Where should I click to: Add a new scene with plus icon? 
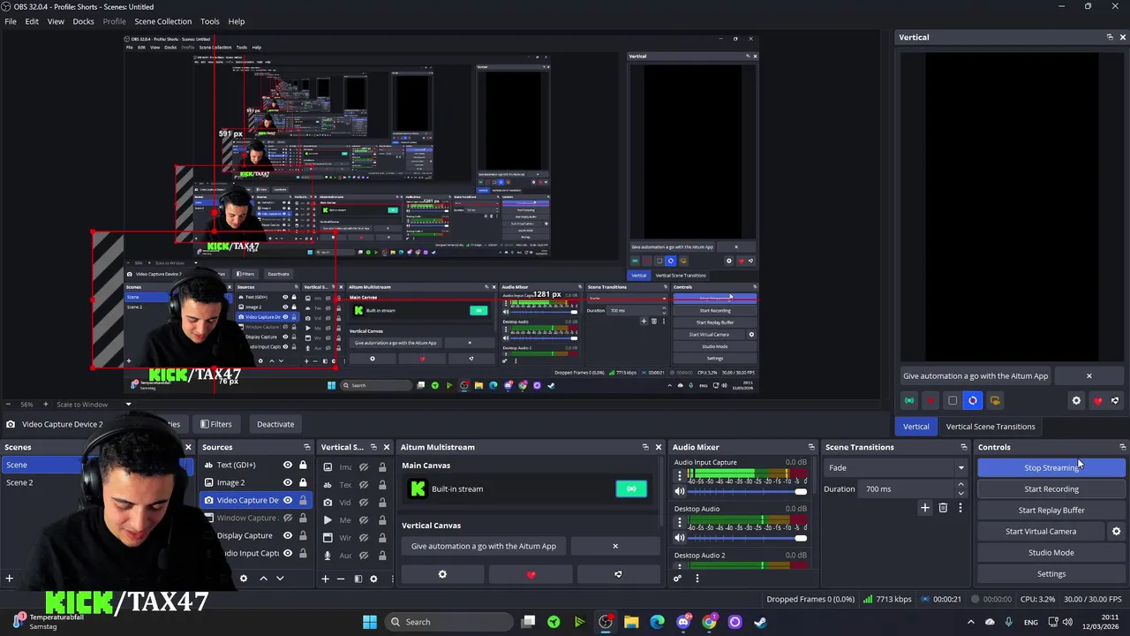[9, 579]
